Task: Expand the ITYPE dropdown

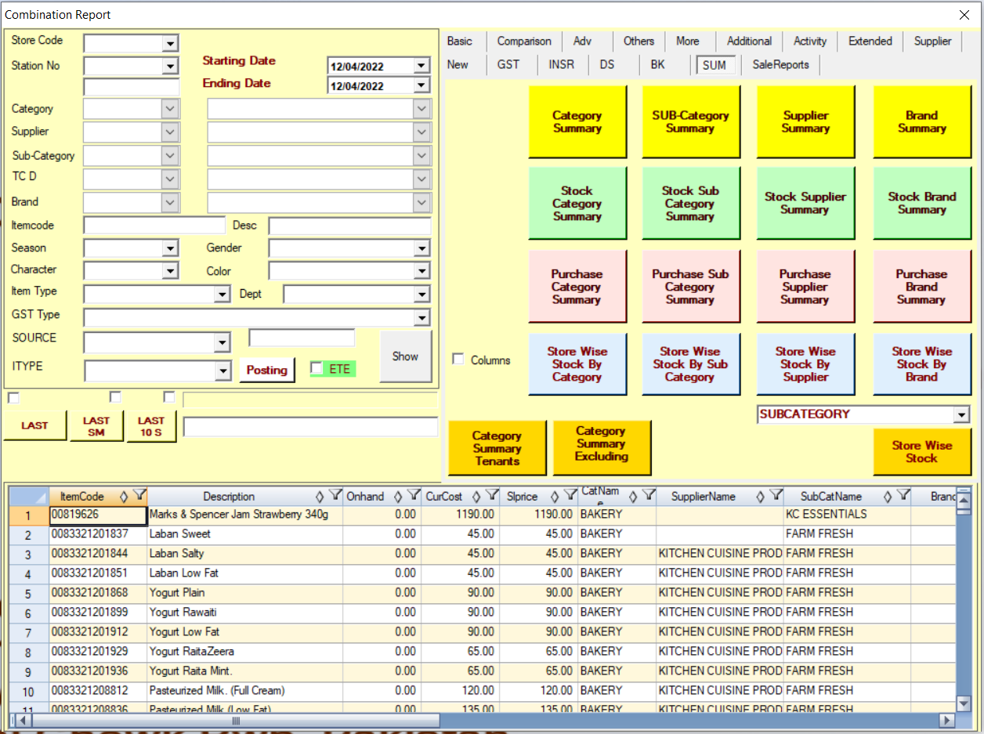Action: coord(223,371)
